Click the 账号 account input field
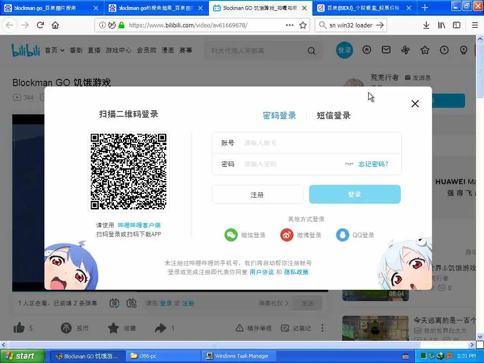The height and width of the screenshot is (363, 484). (307, 143)
